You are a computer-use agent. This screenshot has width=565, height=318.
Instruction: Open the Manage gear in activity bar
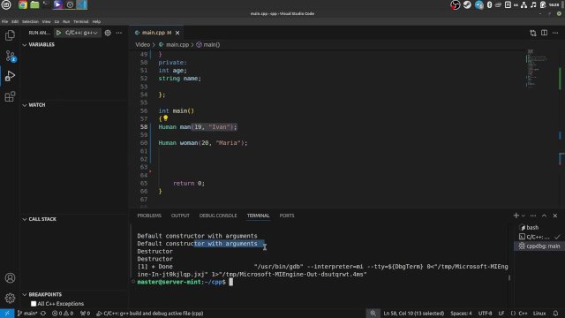(10, 299)
